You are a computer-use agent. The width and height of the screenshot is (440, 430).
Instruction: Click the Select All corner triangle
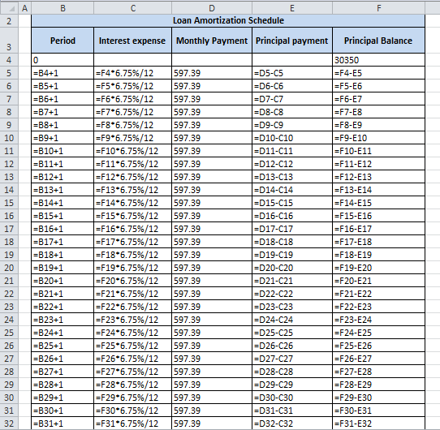10,8
